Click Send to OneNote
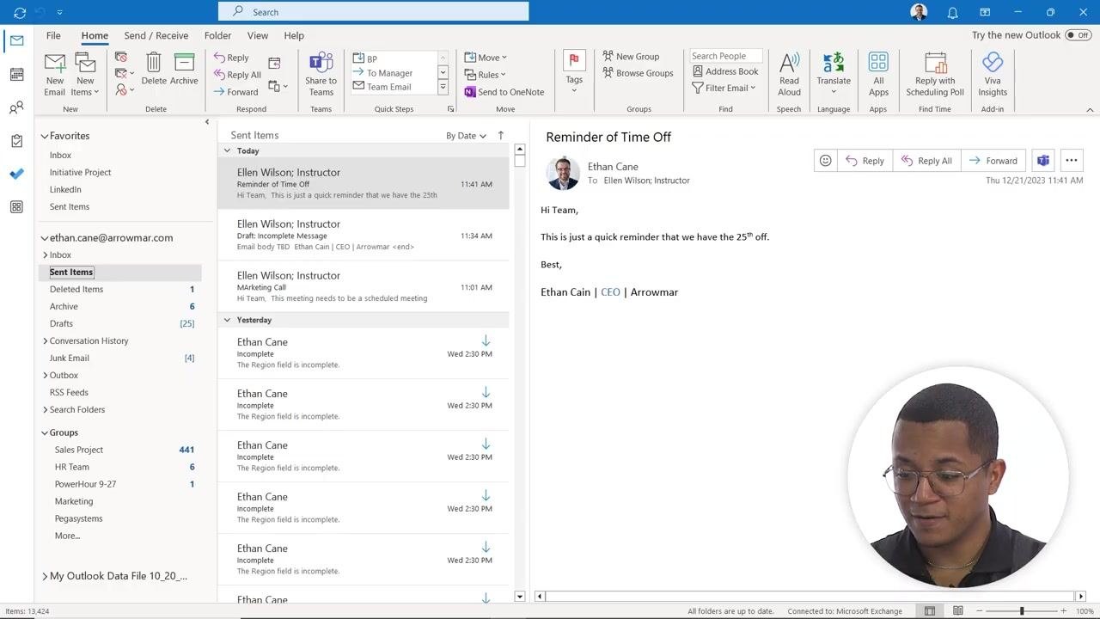 [x=504, y=92]
